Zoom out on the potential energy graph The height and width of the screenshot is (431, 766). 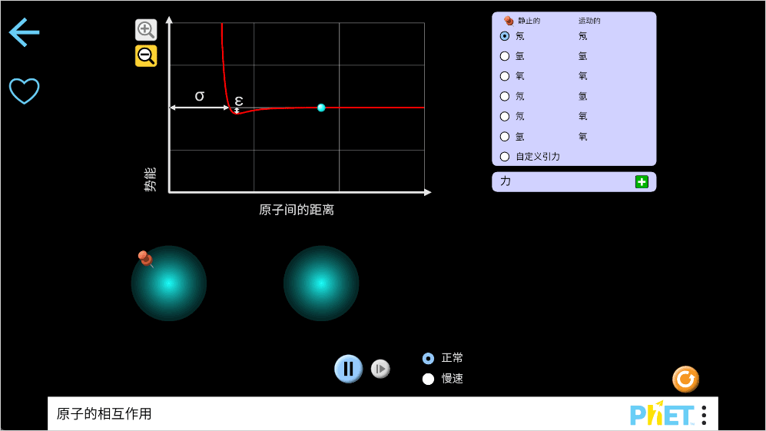tap(145, 56)
